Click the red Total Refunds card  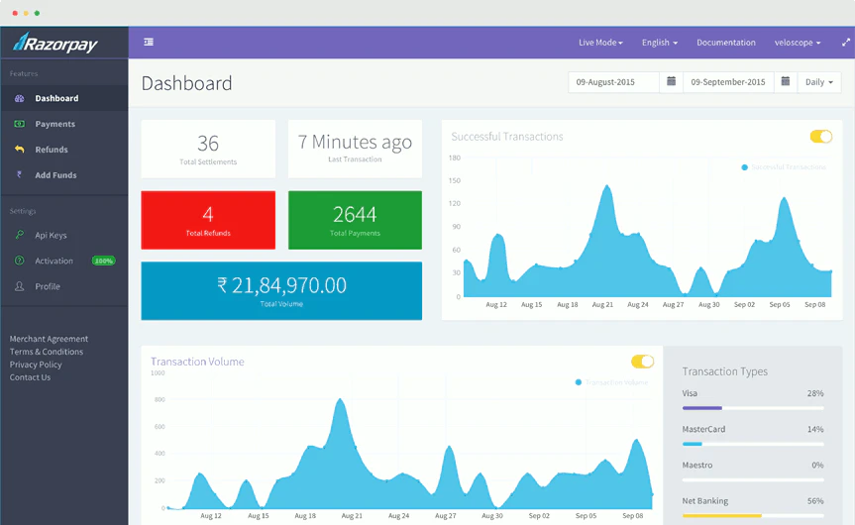point(208,220)
